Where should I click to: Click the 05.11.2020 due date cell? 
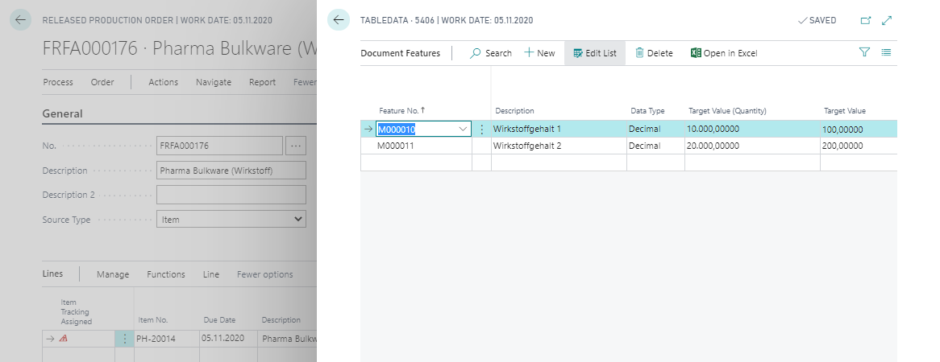tap(229, 339)
